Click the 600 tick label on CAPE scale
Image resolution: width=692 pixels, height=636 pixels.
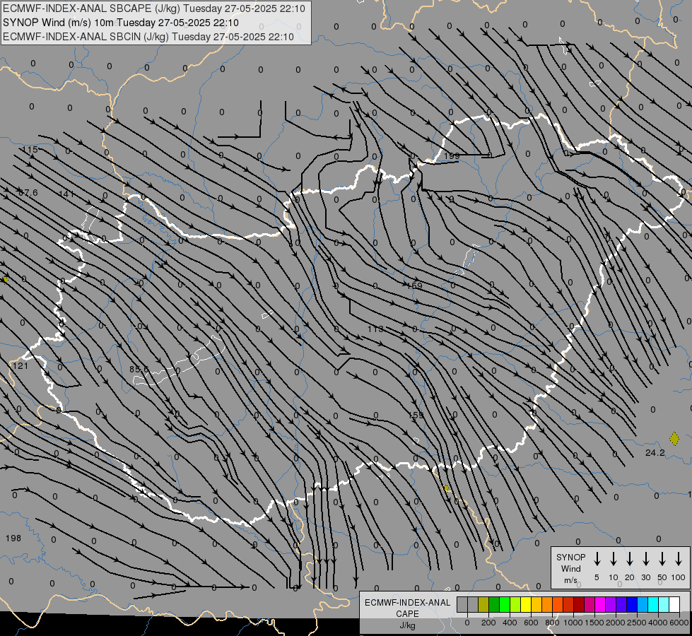click(x=531, y=623)
